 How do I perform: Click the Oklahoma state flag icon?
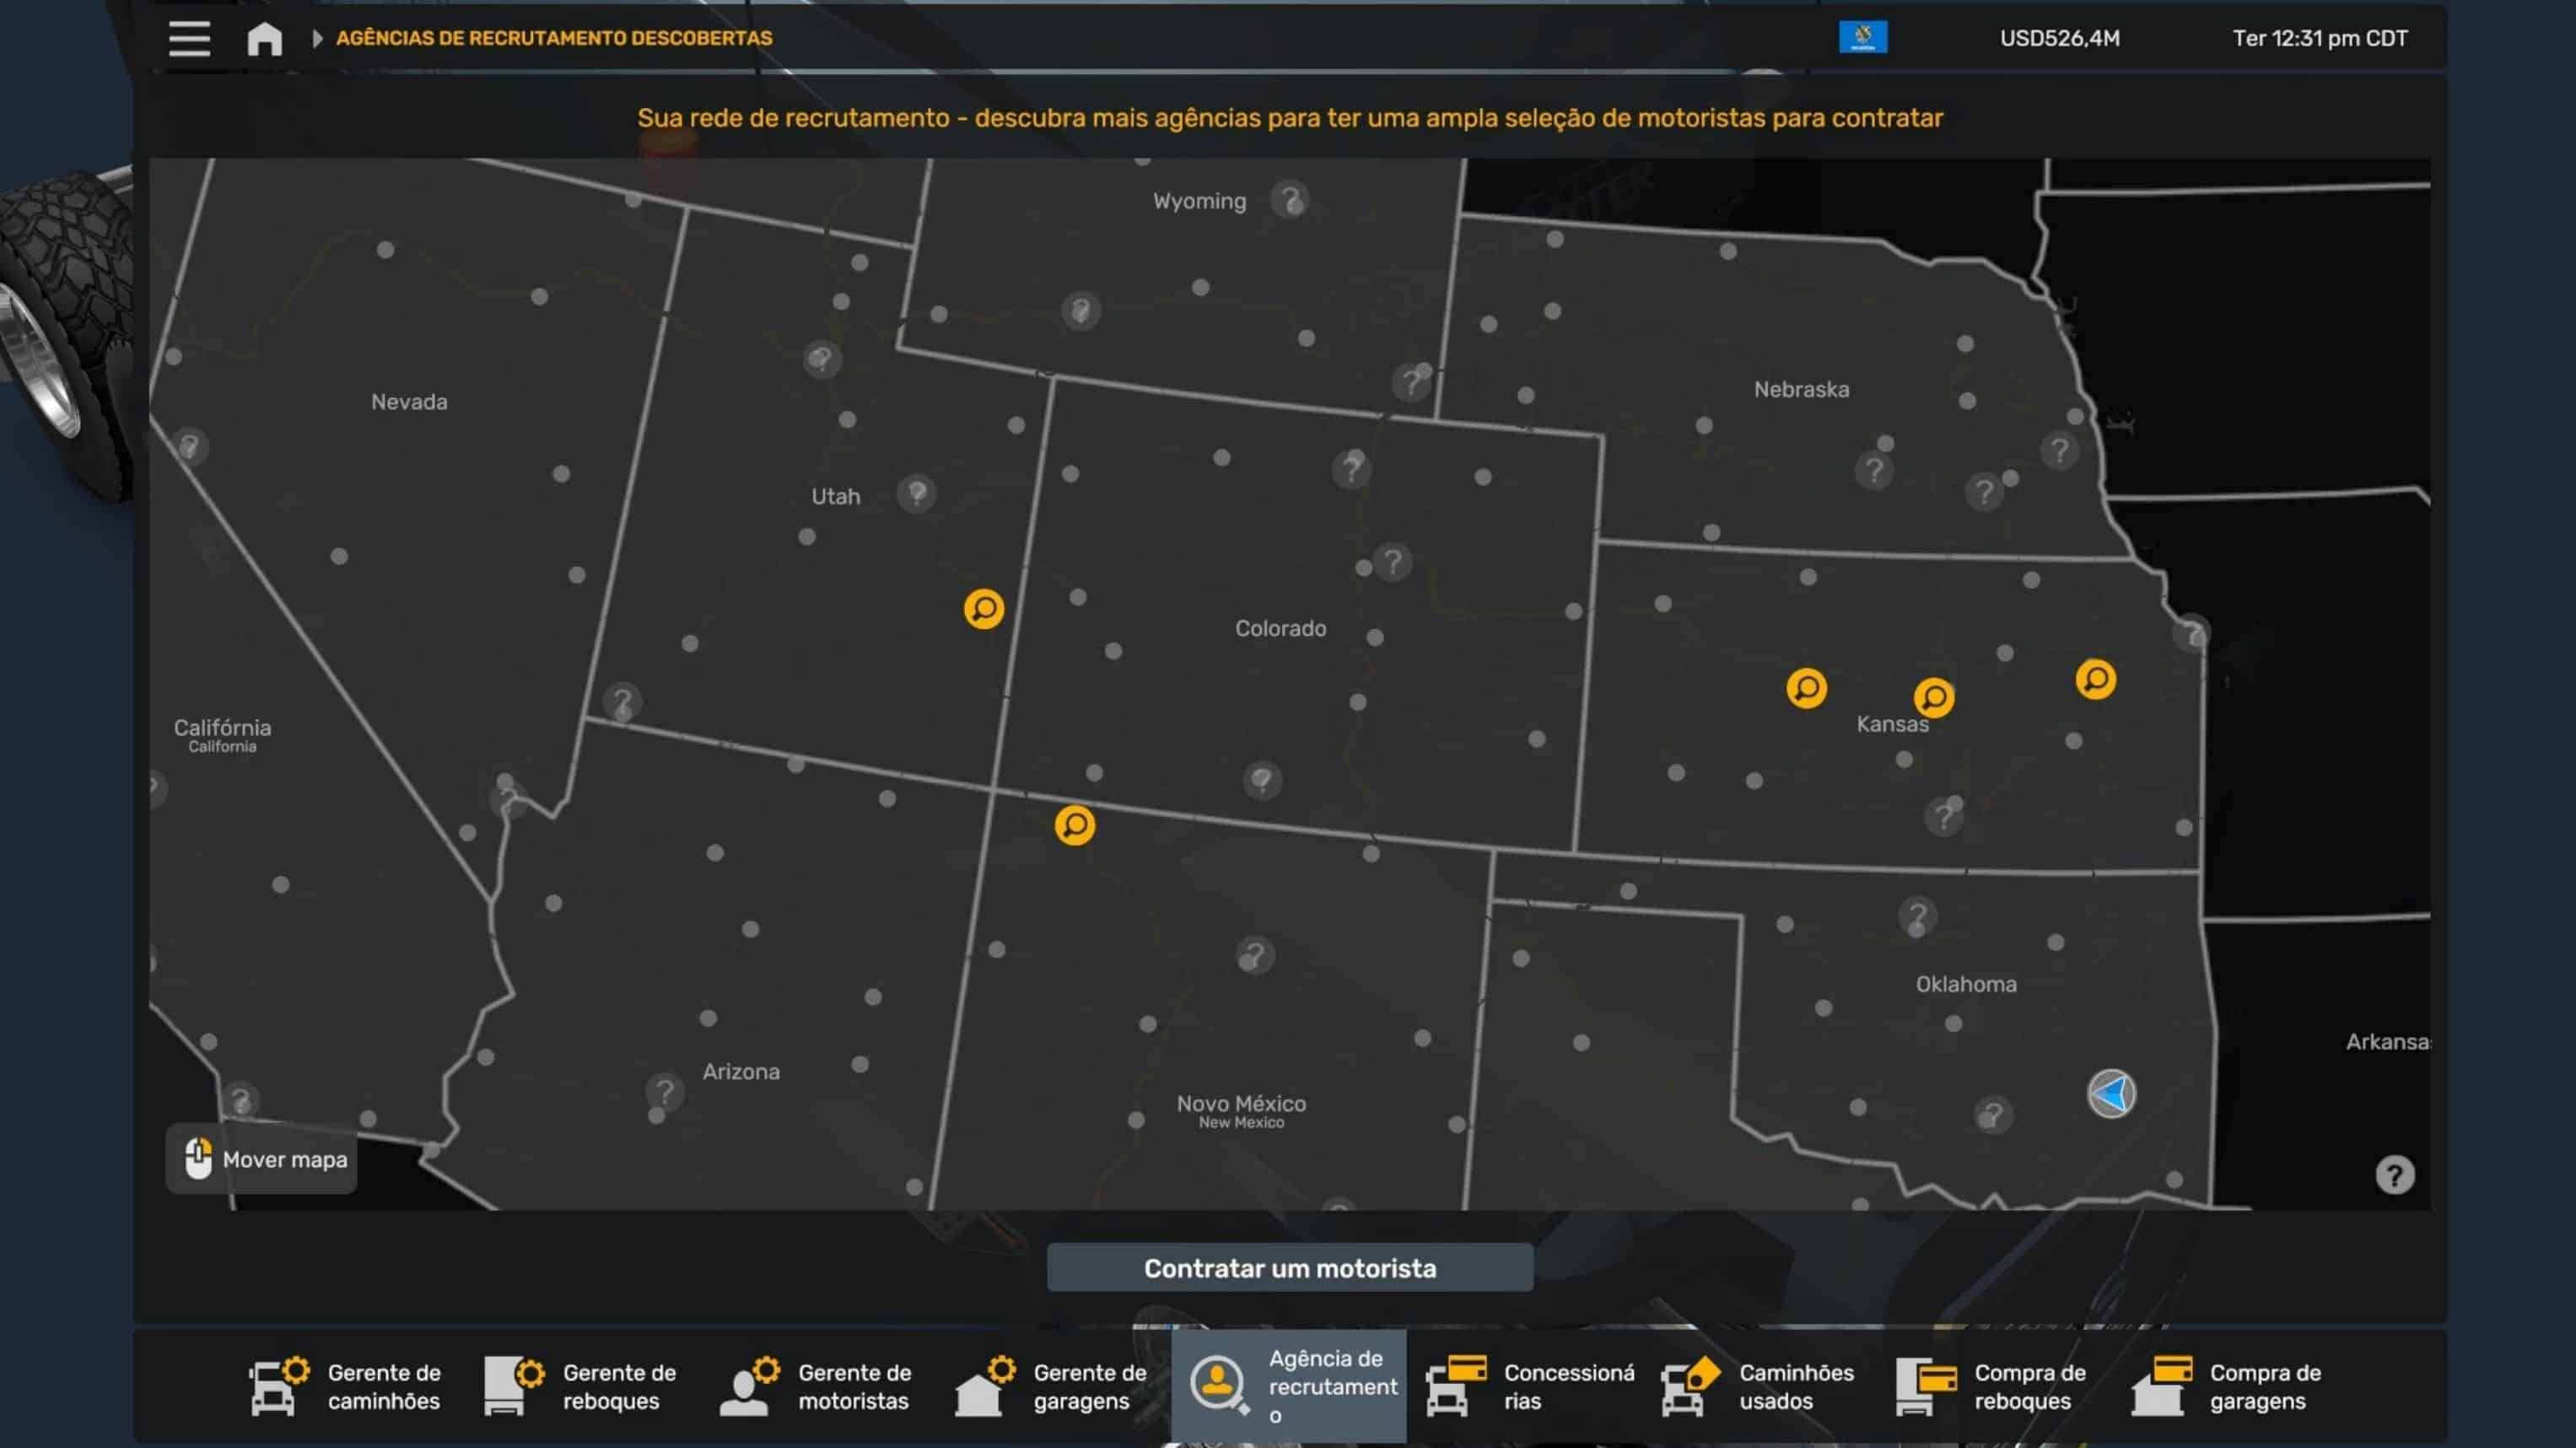point(1862,37)
